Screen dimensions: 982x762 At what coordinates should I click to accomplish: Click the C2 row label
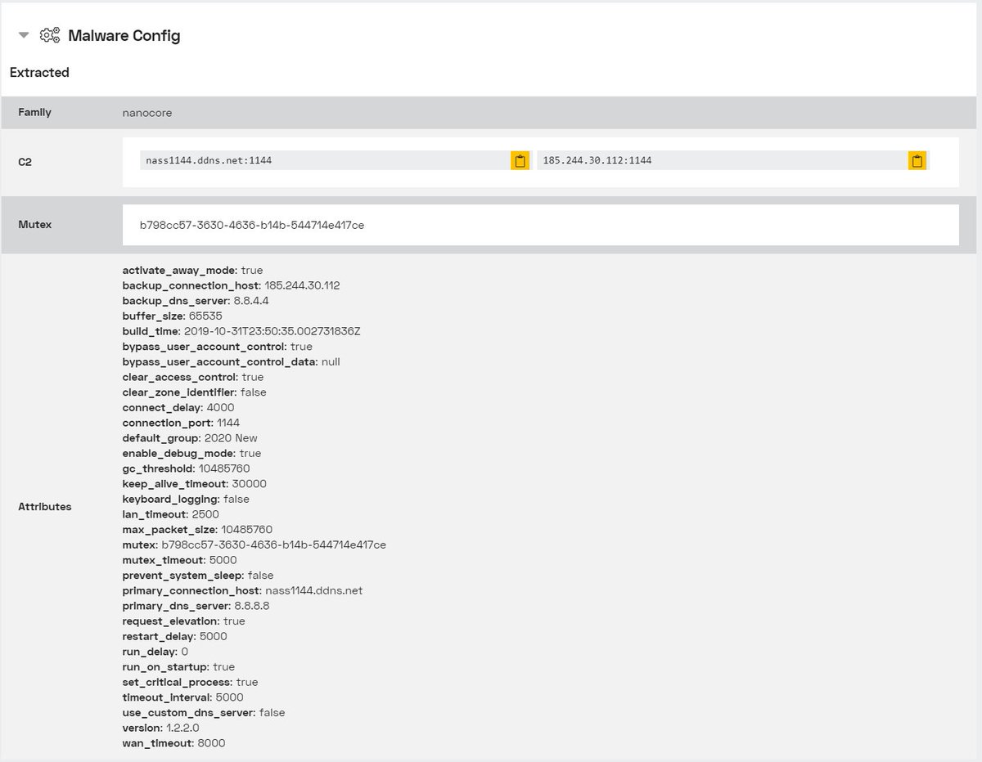point(25,162)
